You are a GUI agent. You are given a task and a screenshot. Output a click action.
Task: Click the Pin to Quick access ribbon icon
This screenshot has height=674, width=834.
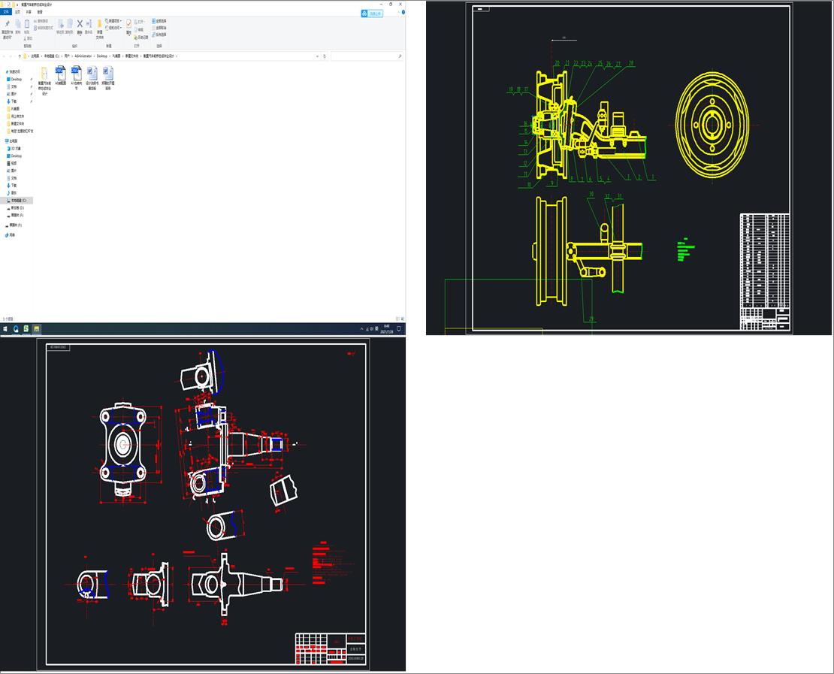click(x=8, y=25)
